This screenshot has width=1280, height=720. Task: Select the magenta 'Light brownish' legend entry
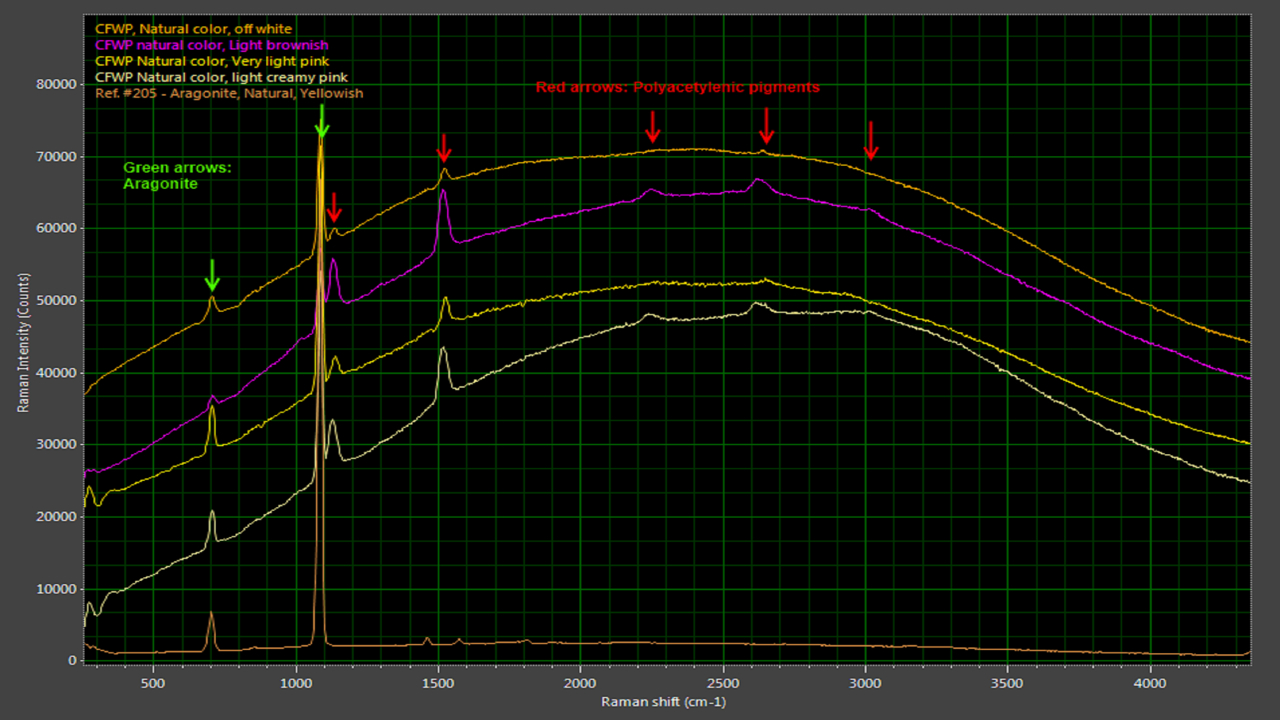pos(212,45)
